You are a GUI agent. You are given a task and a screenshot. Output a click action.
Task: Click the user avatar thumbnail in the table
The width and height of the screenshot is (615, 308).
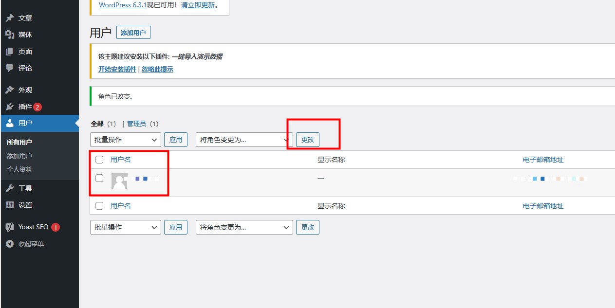point(119,181)
